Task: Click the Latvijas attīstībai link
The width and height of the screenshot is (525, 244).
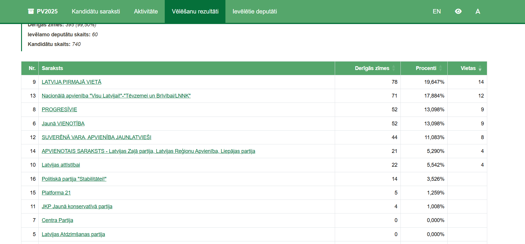Action: click(x=61, y=165)
